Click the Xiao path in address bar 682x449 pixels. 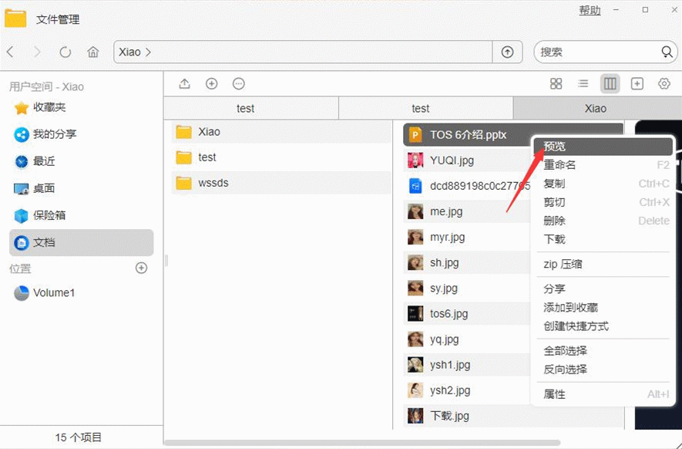pos(129,52)
